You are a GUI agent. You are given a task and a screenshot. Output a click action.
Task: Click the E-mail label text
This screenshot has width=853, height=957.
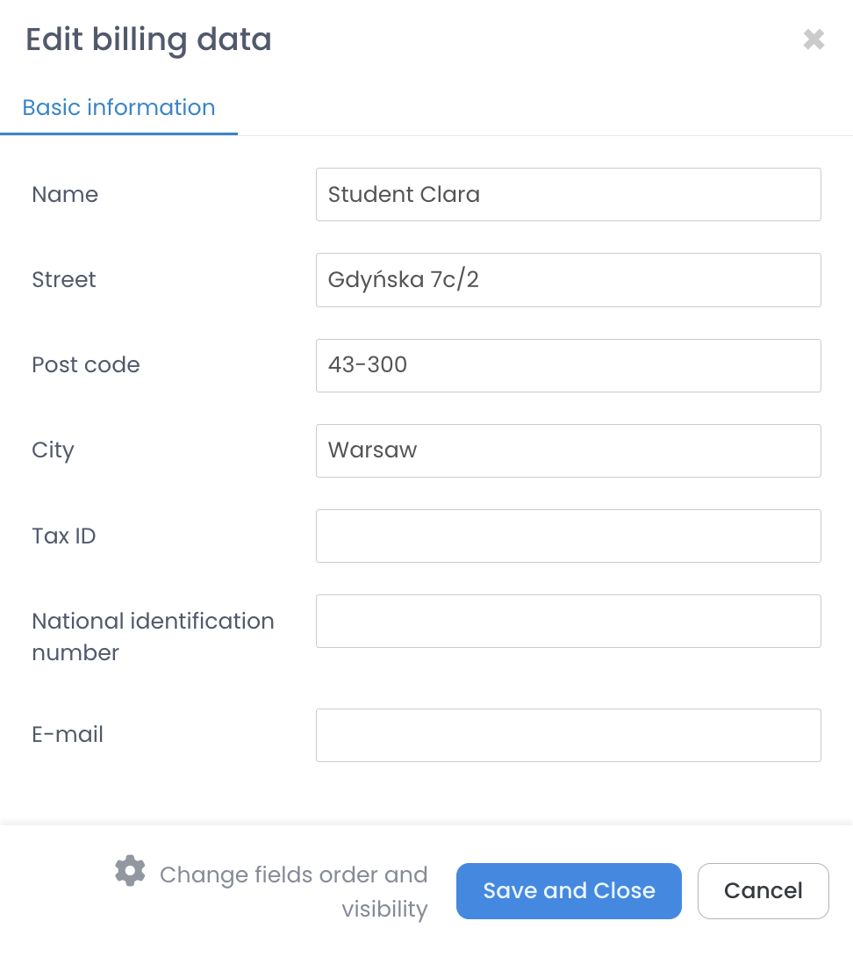pos(68,735)
